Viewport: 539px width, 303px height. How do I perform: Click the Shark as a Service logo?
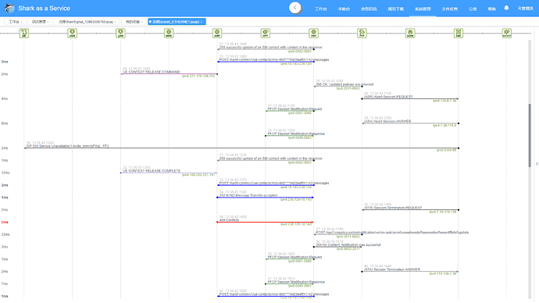coord(9,9)
